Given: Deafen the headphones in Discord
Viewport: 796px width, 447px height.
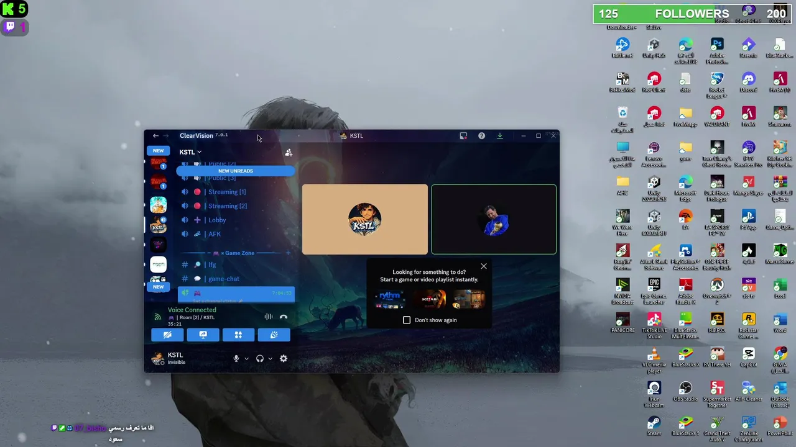Looking at the screenshot, I should click(260, 358).
